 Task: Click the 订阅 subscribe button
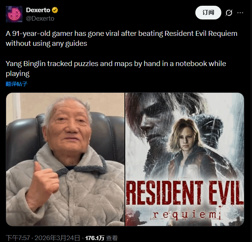208,13
